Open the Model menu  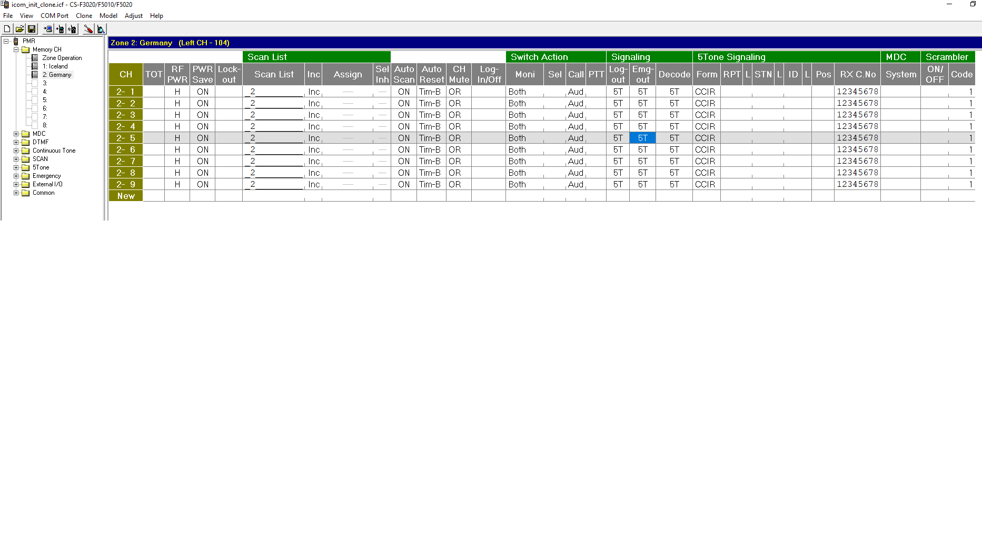click(x=108, y=16)
